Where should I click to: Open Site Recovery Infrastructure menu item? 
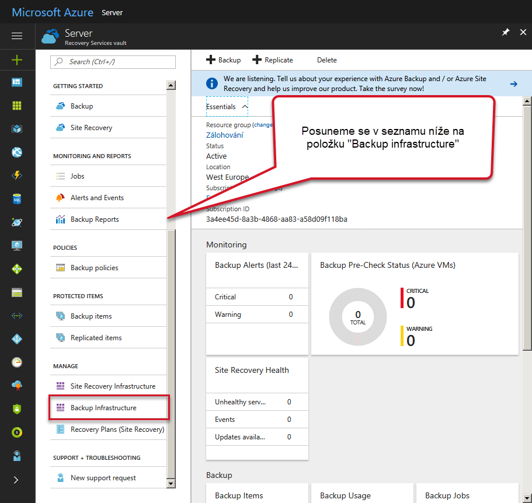(108, 386)
